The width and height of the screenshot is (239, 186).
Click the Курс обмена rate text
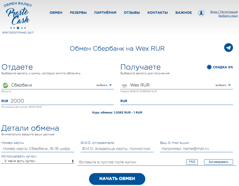[117, 112]
